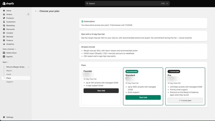The image size is (215, 121).
Task: Expand the Apps chevron
Action: tap(8, 62)
